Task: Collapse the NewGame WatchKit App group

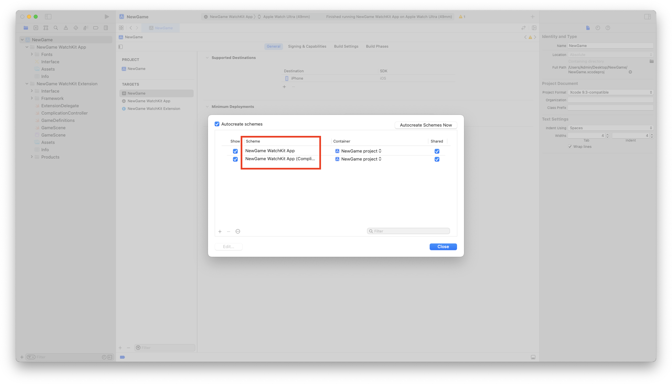Action: click(27, 47)
